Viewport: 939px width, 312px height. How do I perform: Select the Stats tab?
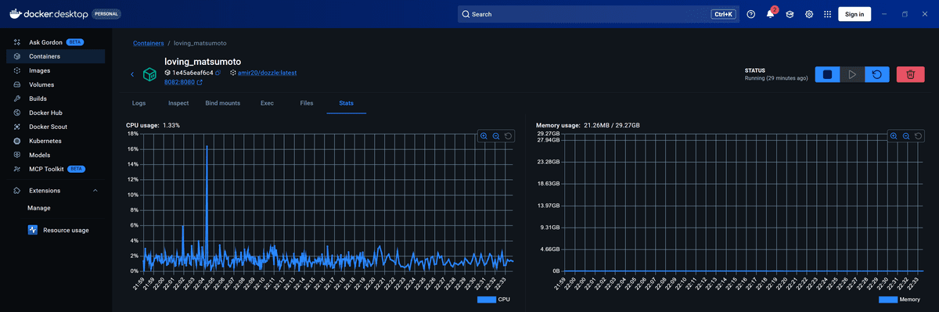346,103
